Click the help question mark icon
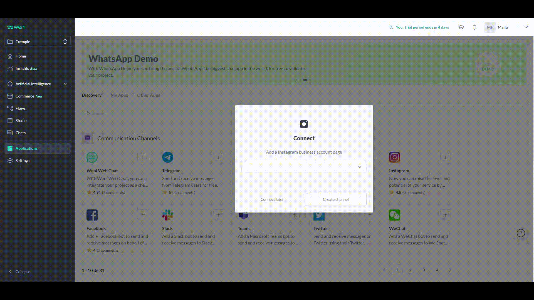The width and height of the screenshot is (534, 300). (x=521, y=233)
